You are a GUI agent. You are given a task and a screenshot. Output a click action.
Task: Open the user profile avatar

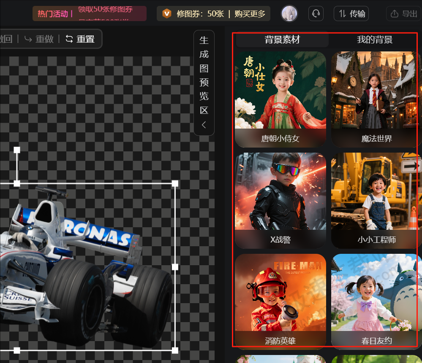(289, 14)
